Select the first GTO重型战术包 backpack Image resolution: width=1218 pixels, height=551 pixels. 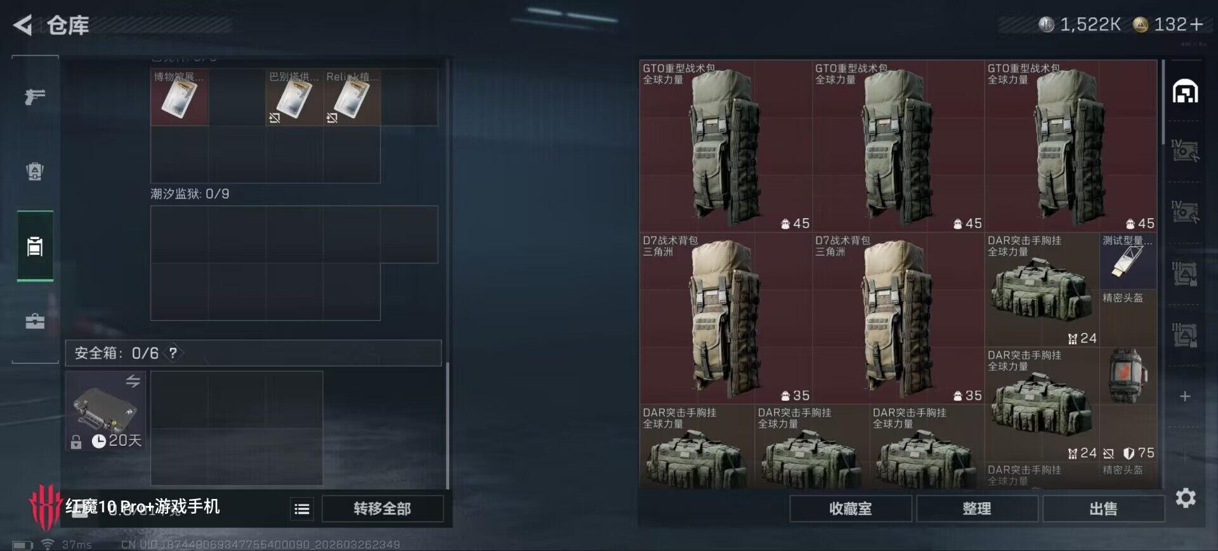726,146
